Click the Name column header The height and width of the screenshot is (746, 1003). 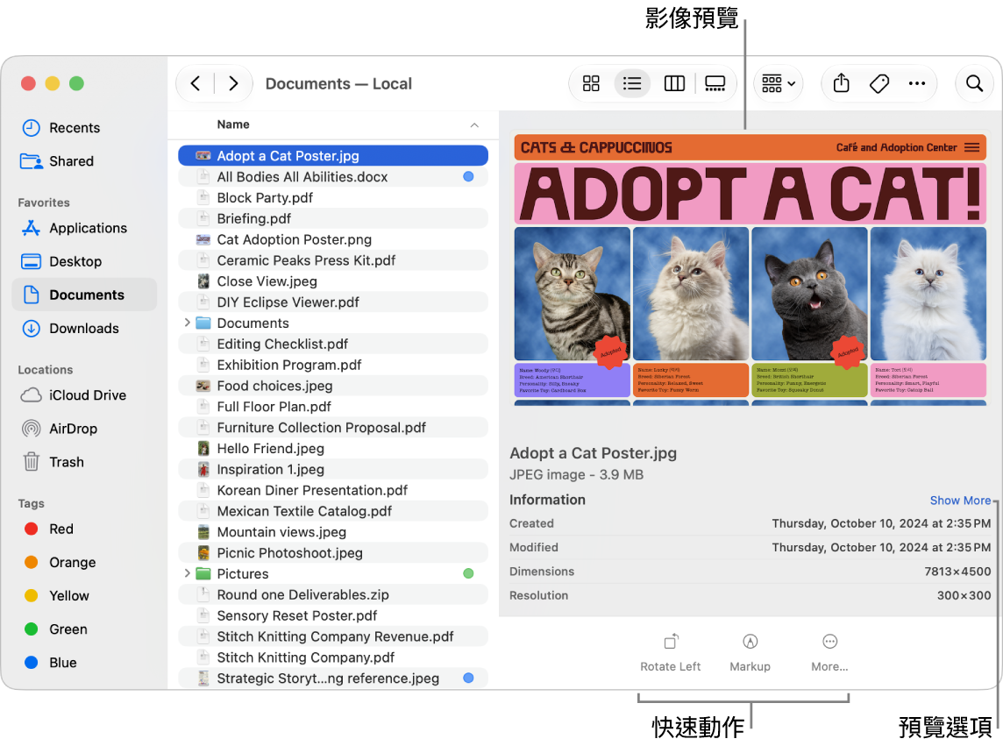click(x=233, y=124)
